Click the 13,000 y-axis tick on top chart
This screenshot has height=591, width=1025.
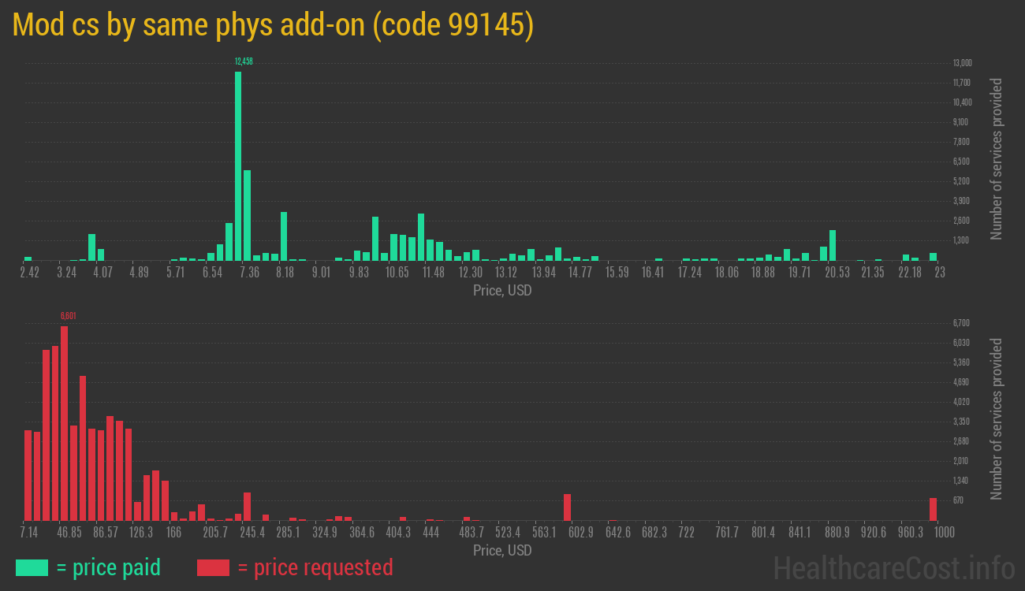click(962, 63)
